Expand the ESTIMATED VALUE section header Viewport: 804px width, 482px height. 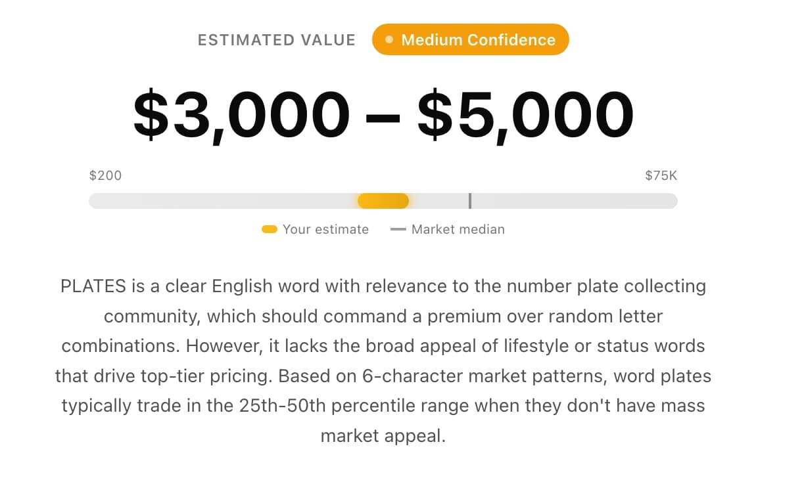(276, 39)
